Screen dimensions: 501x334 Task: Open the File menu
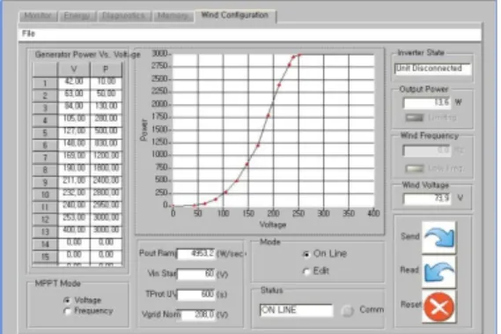coord(28,33)
